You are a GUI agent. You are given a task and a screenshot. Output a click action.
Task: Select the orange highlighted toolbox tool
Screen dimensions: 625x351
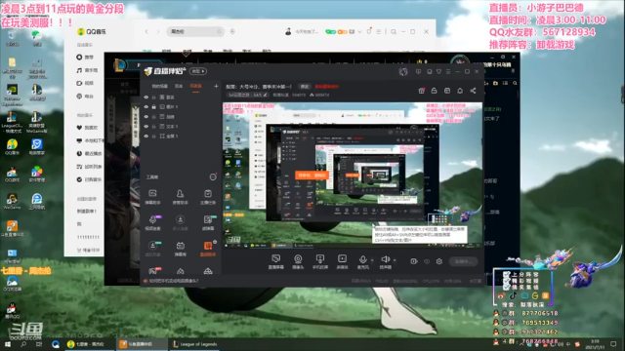[x=208, y=249]
